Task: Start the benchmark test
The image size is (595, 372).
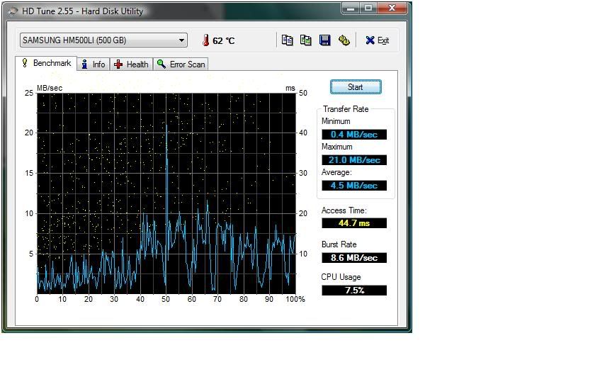Action: pos(356,87)
